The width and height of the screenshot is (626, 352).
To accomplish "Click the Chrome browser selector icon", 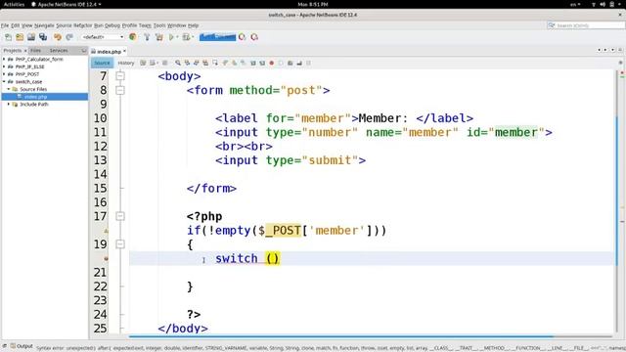I will coord(133,37).
